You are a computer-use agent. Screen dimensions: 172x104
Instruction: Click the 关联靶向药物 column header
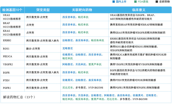[82, 10]
